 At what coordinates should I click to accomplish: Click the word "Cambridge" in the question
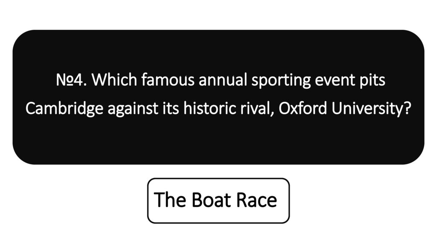point(64,108)
